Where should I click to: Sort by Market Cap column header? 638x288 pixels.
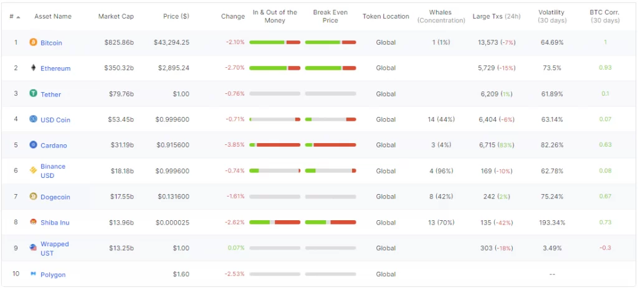tap(116, 16)
